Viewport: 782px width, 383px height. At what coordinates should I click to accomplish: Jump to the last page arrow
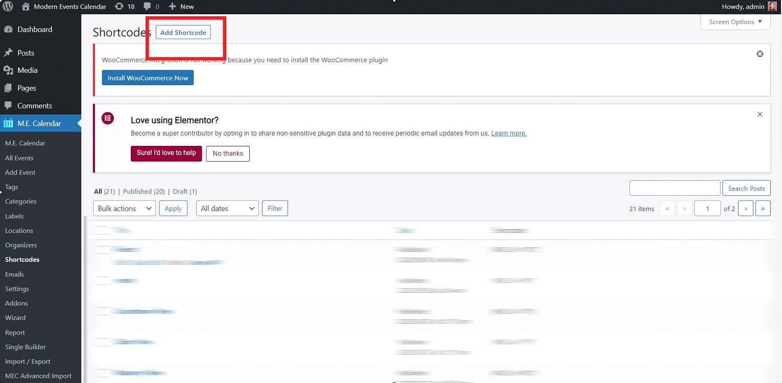(763, 208)
